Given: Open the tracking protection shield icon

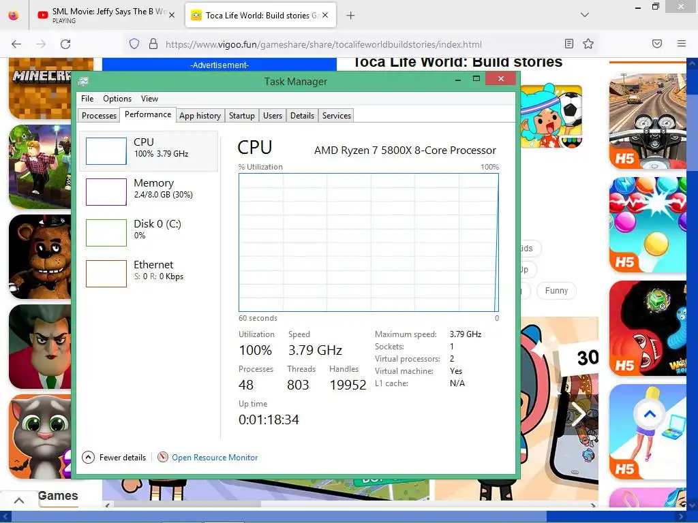Looking at the screenshot, I should [x=134, y=44].
